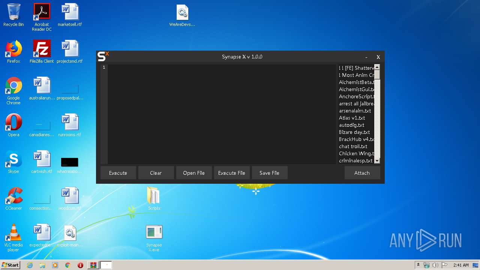Select the australiarun document icon
Viewport: 480px width, 270px height.
(42, 88)
